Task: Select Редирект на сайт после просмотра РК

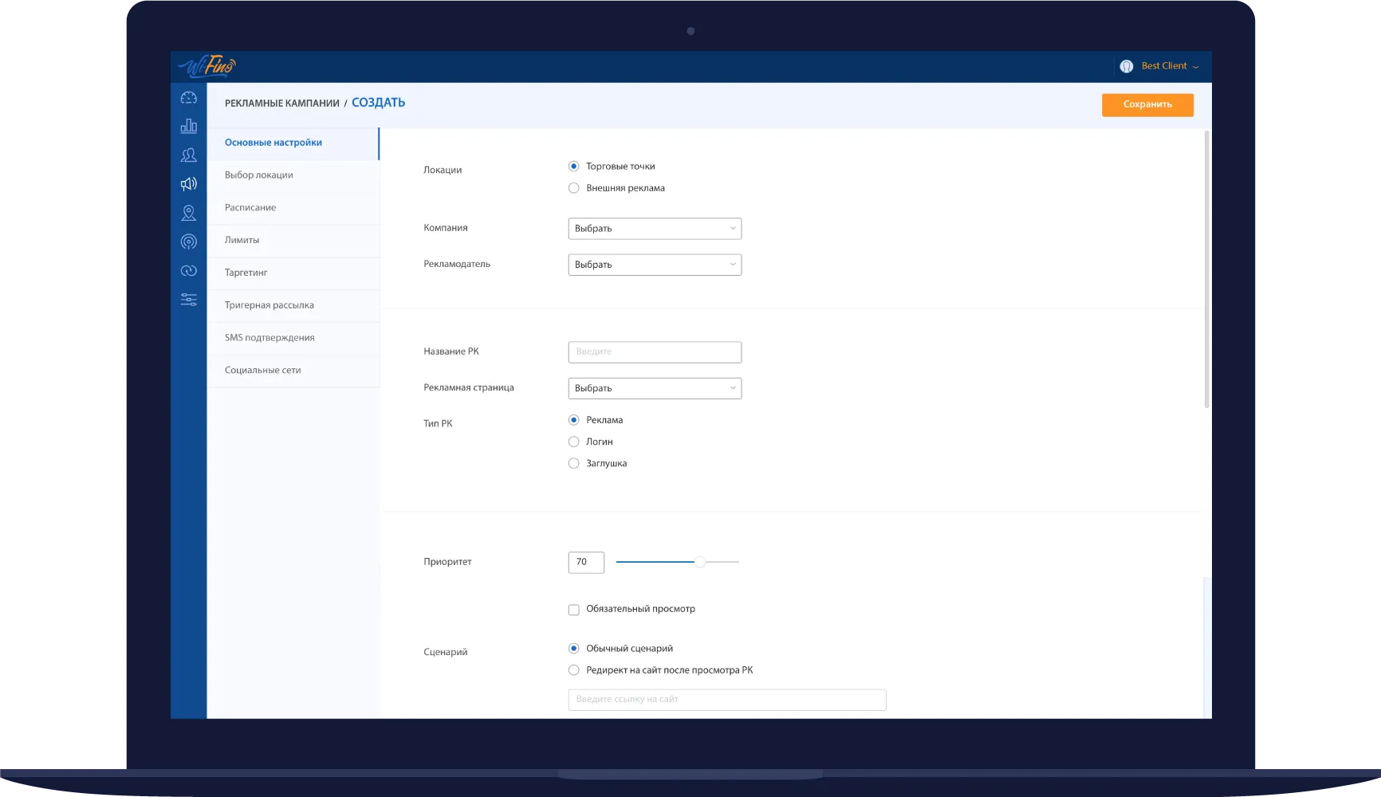Action: pyautogui.click(x=573, y=670)
